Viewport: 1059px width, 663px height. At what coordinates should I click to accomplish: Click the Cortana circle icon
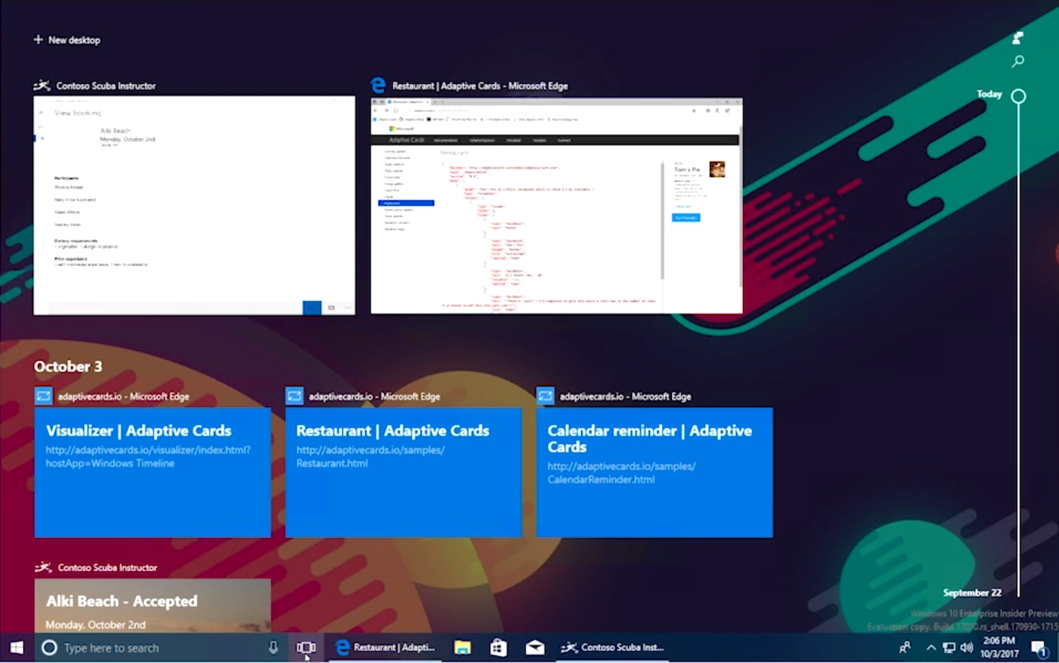point(49,648)
